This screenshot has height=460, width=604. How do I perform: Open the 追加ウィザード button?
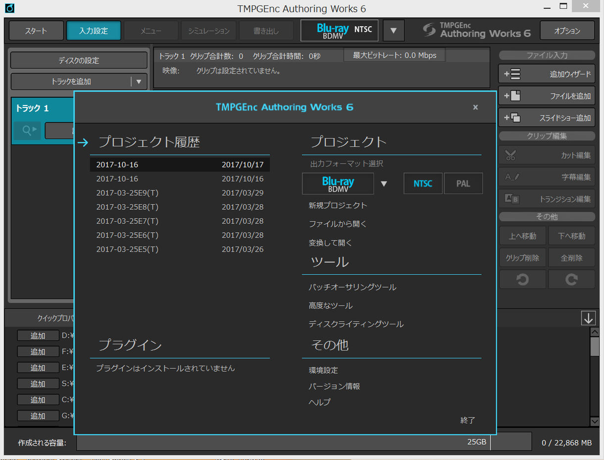(547, 74)
